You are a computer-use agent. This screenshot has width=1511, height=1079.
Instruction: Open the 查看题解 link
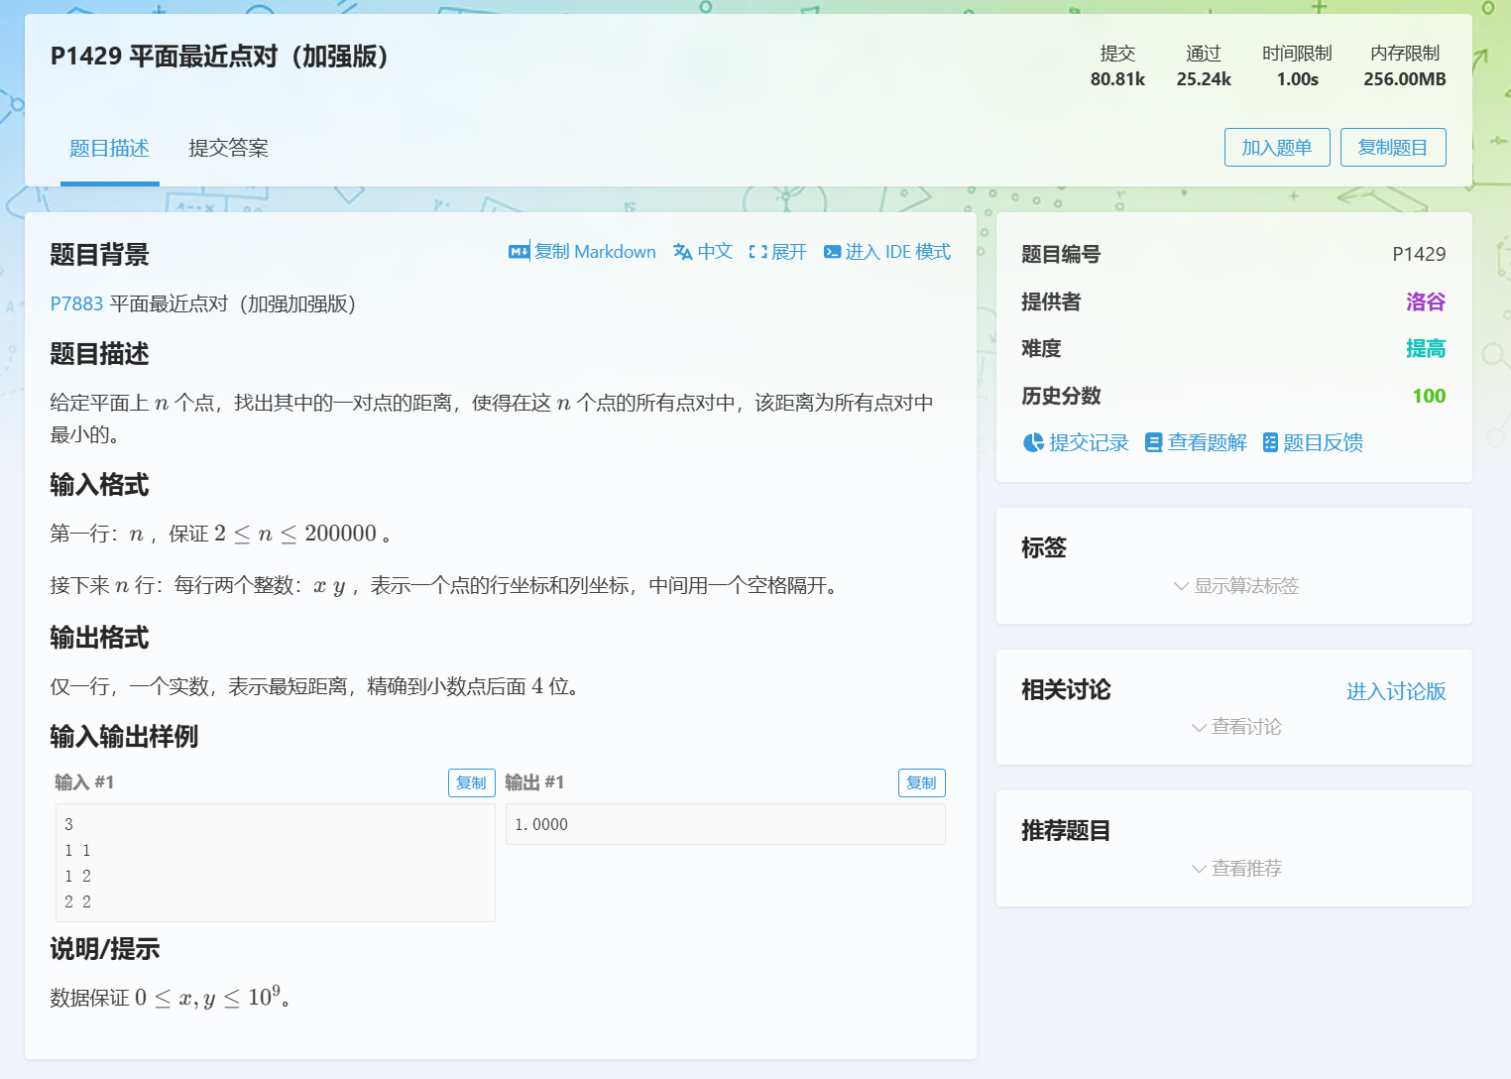point(1207,442)
